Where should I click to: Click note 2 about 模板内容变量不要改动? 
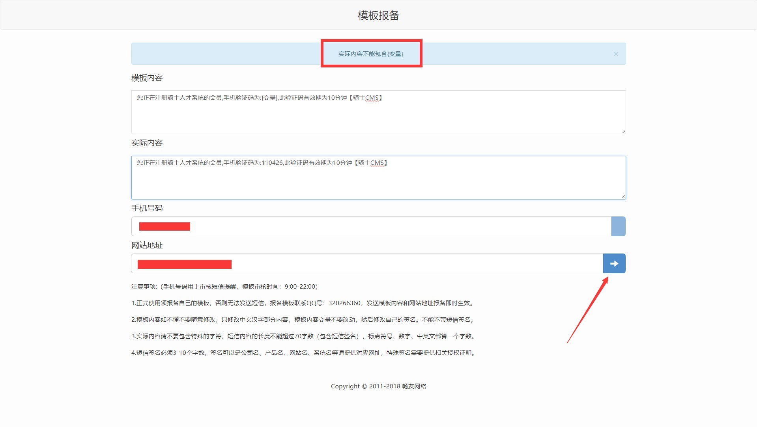304,320
